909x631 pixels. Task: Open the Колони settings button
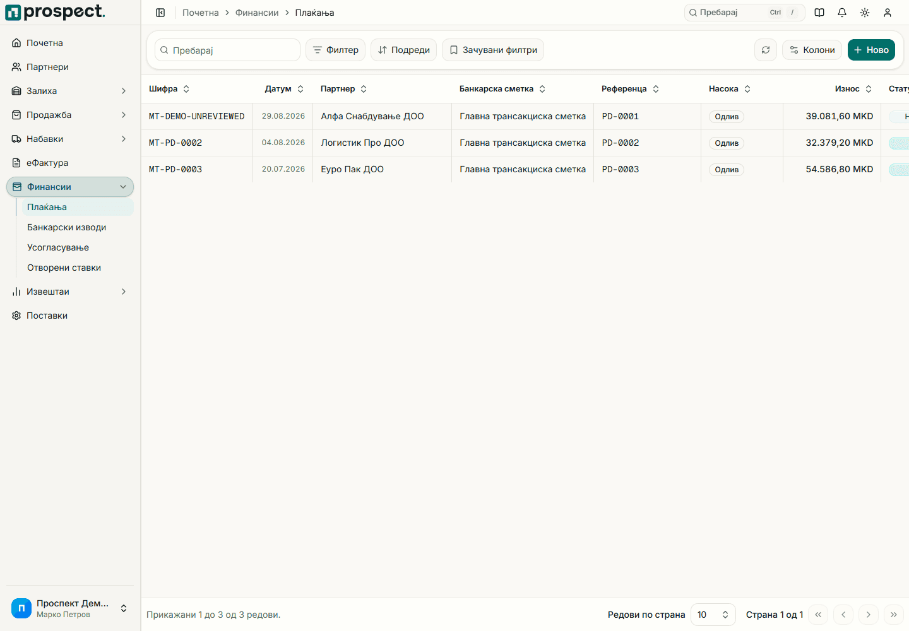tap(812, 50)
